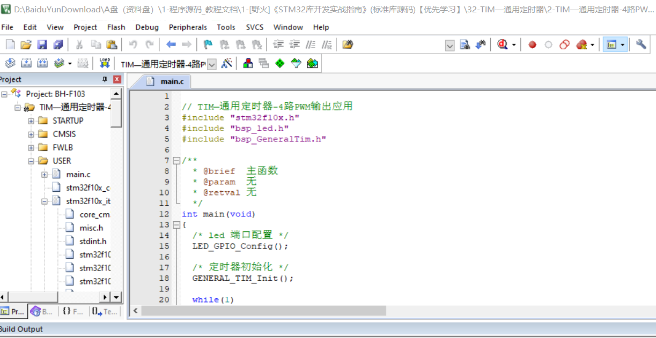
Task: Kill all breakpoints icon
Action: point(581,45)
